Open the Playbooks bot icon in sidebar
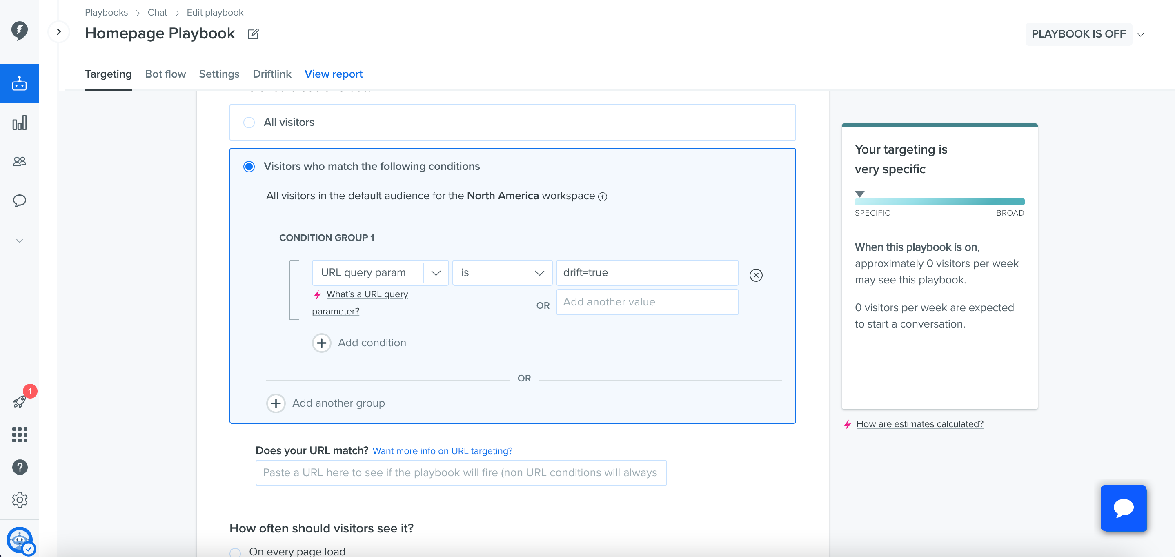 (x=19, y=83)
